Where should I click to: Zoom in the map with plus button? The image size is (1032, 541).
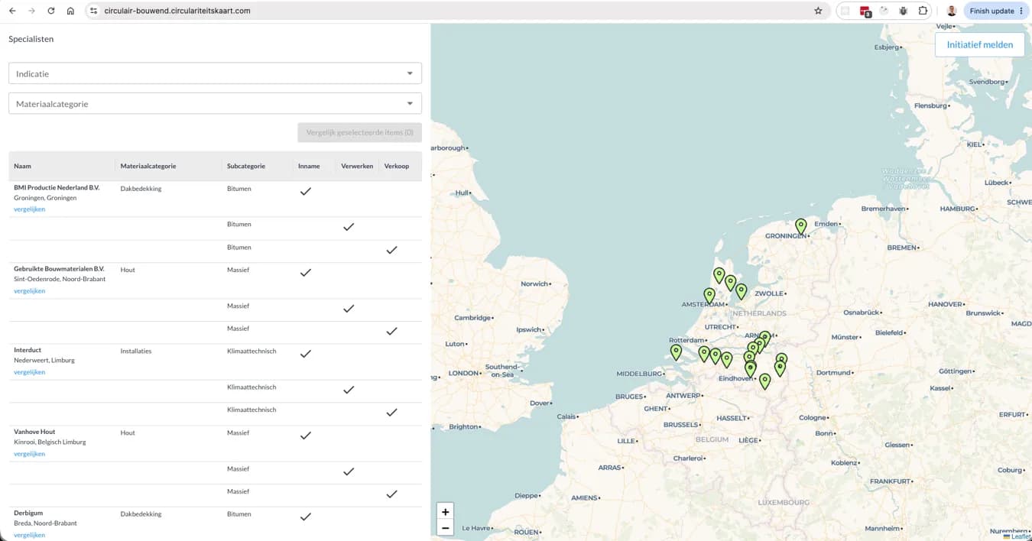click(x=445, y=511)
